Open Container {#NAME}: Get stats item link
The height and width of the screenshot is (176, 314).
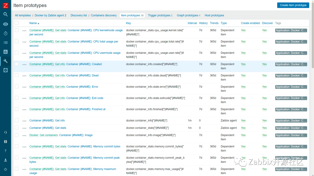coord(48,128)
